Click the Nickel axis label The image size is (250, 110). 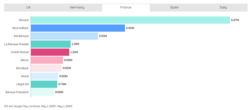[25, 76]
